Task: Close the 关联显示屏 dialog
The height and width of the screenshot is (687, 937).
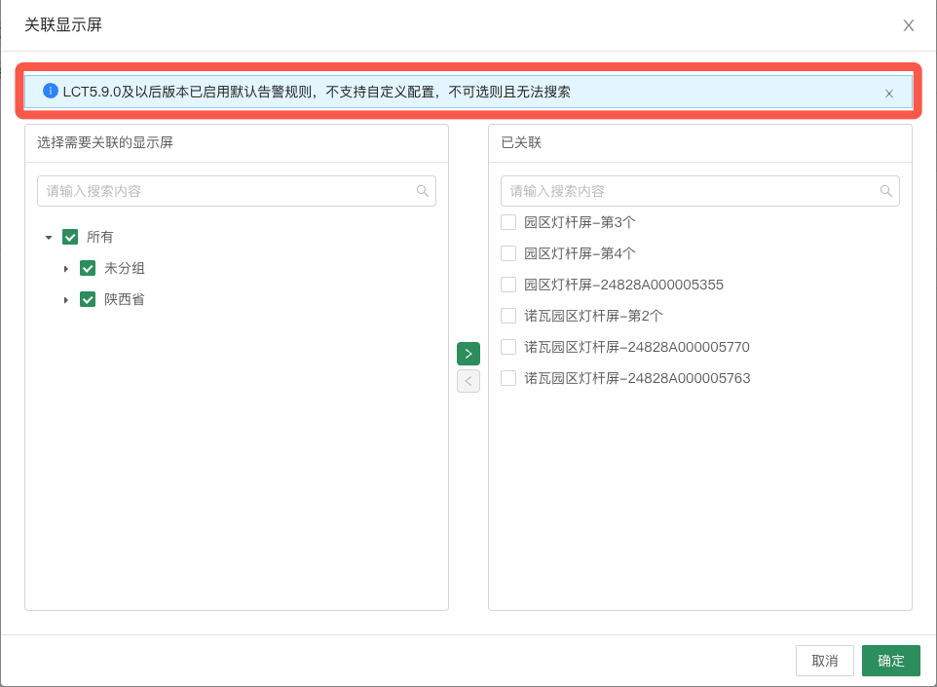Action: [909, 25]
